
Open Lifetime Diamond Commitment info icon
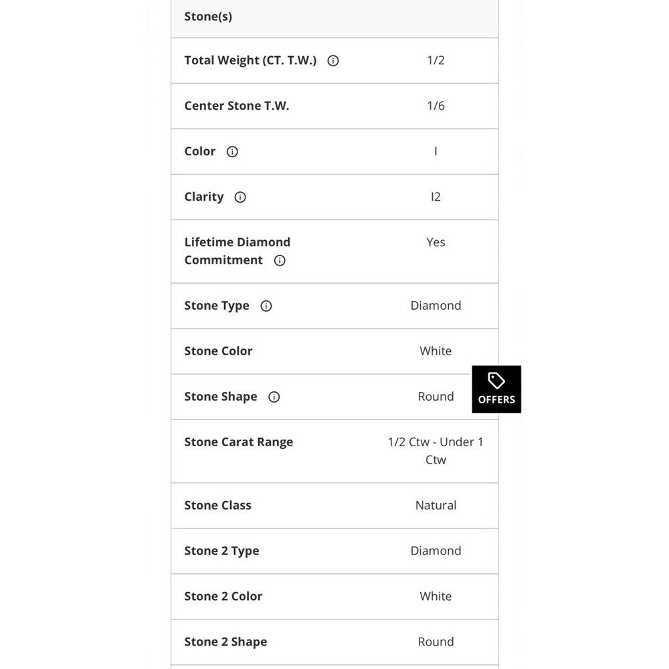tap(280, 260)
